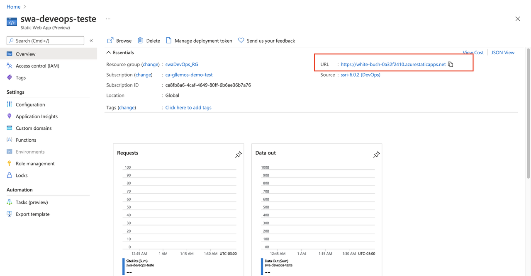Click the Configuration sliders icon

click(x=10, y=104)
